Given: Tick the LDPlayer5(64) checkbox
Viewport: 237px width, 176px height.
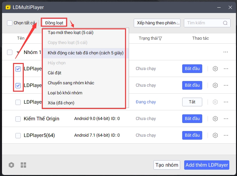Looking at the screenshot, I should (18, 135).
